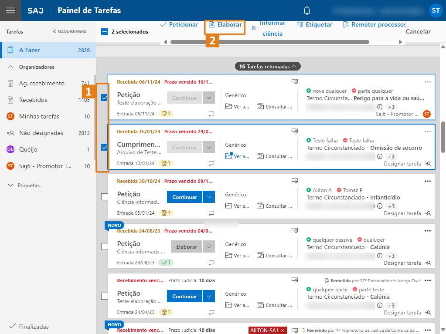Expand the Etiquetas section
This screenshot has width=446, height=334.
[11, 185]
